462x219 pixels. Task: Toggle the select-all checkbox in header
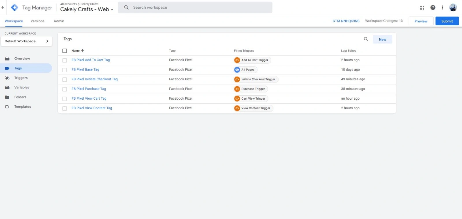pos(65,51)
